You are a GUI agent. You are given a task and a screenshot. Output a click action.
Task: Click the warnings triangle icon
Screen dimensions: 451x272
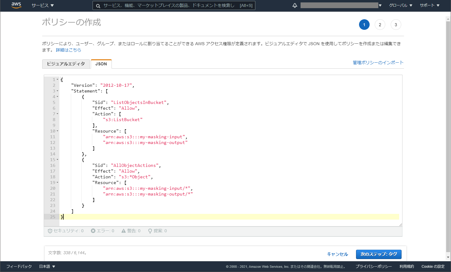124,231
